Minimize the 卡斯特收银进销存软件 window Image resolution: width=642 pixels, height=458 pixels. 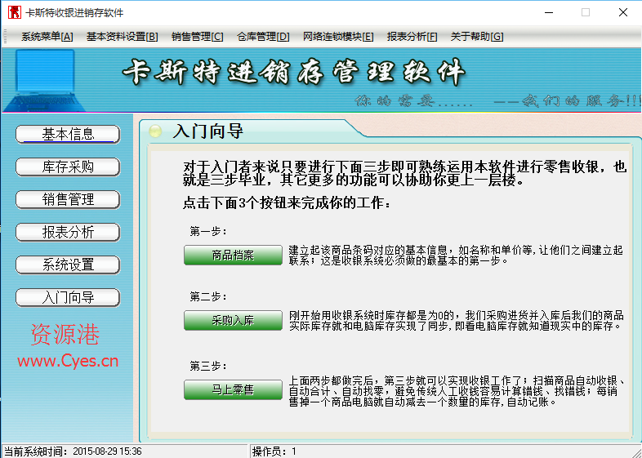549,13
